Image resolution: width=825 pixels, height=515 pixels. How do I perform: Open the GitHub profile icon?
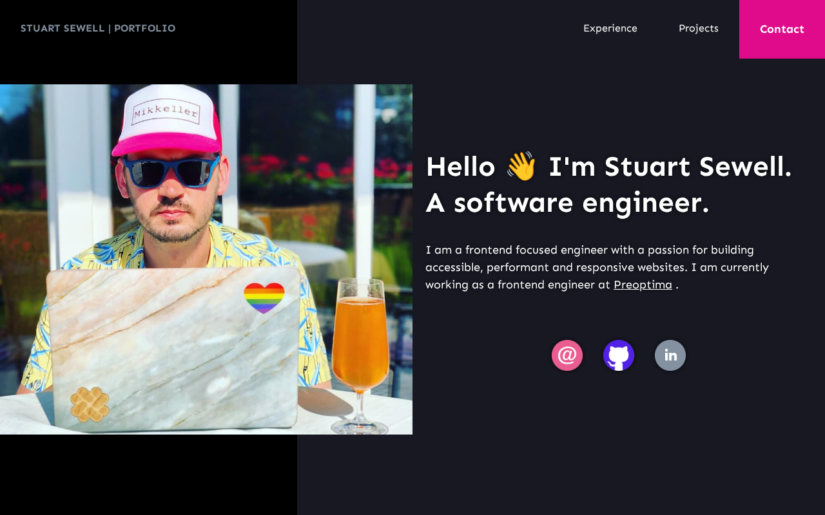click(619, 355)
